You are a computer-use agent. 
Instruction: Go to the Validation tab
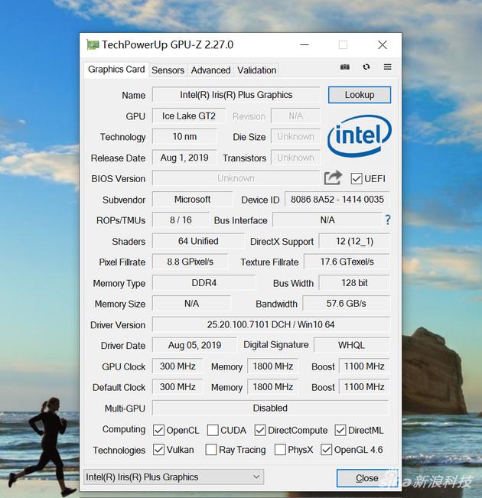(257, 70)
